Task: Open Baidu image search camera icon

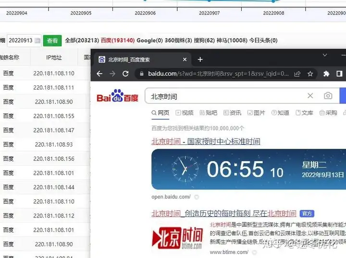Action: (x=328, y=96)
